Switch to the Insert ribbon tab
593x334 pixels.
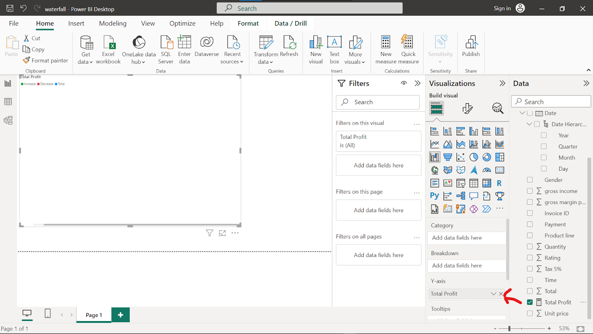[x=76, y=23]
